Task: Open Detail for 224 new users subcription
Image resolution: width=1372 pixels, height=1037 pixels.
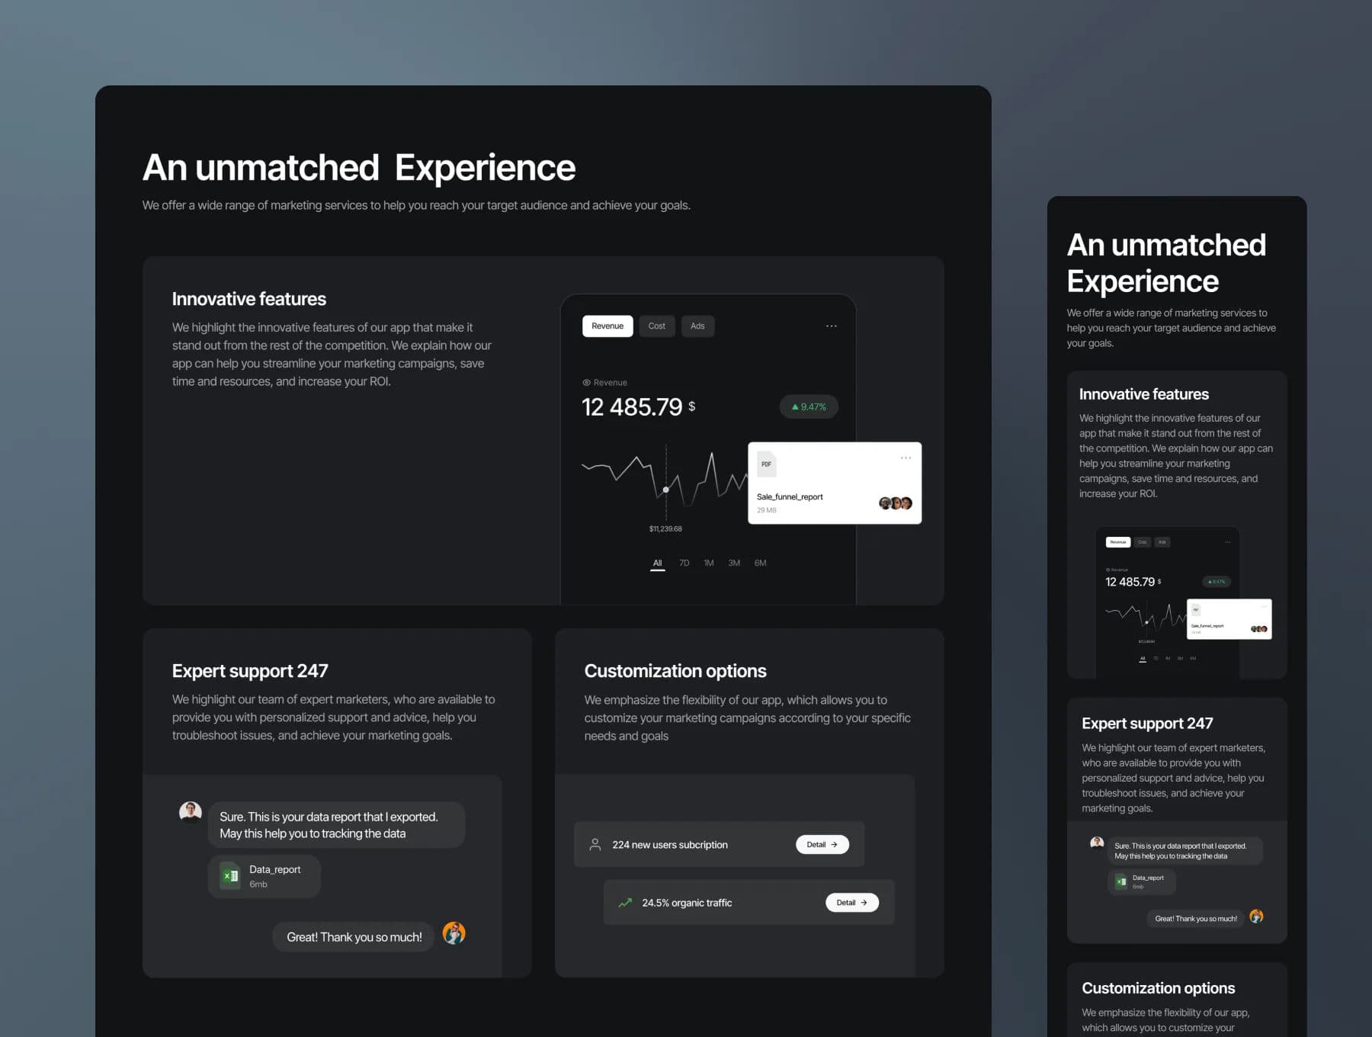Action: [x=822, y=845]
